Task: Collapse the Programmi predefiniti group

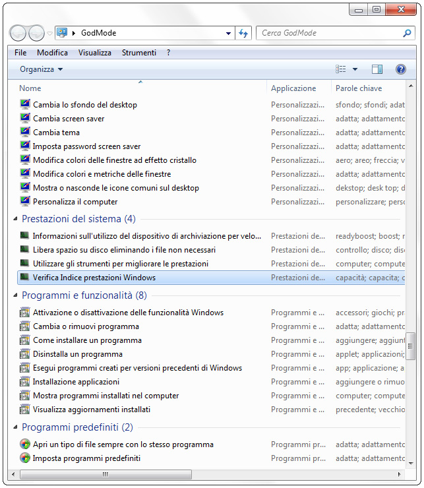Action: (15, 427)
